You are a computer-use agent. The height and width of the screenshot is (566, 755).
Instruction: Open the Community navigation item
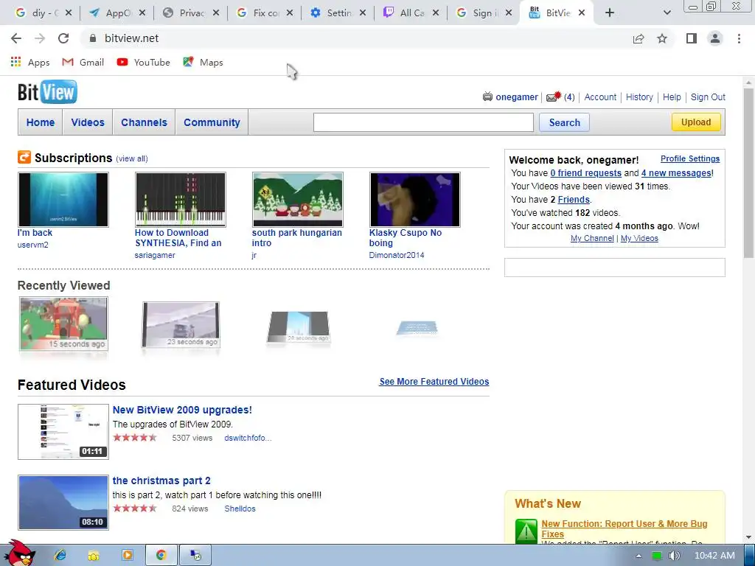click(212, 122)
